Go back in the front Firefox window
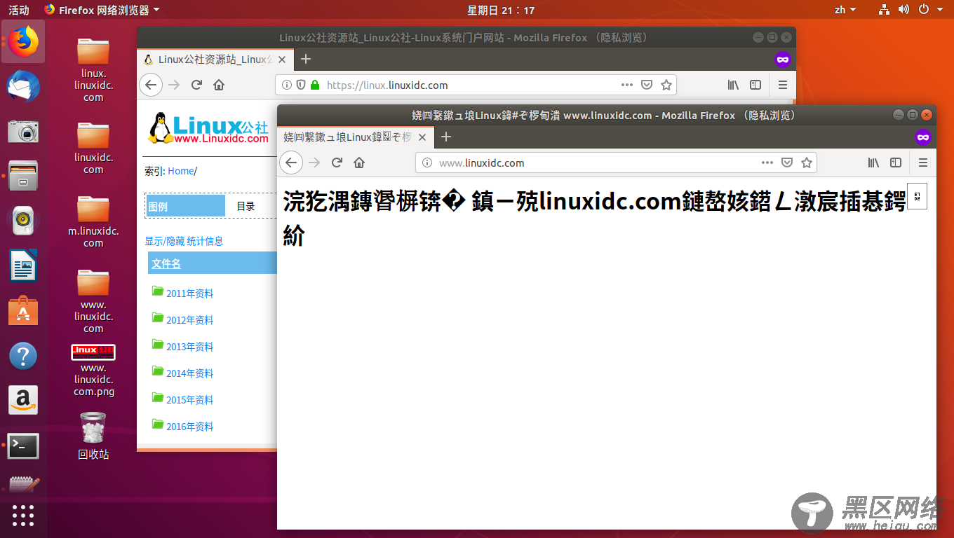 pyautogui.click(x=291, y=163)
